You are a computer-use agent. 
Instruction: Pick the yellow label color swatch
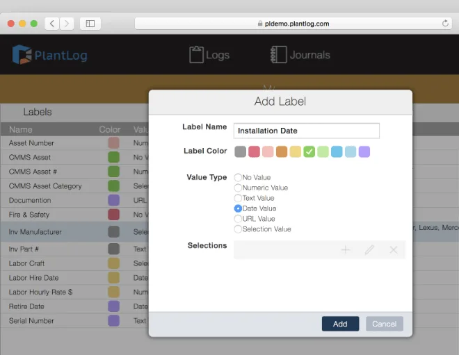point(296,151)
